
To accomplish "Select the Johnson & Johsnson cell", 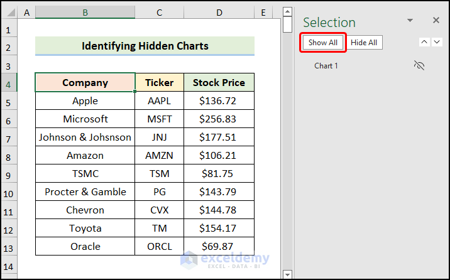I will [x=85, y=137].
